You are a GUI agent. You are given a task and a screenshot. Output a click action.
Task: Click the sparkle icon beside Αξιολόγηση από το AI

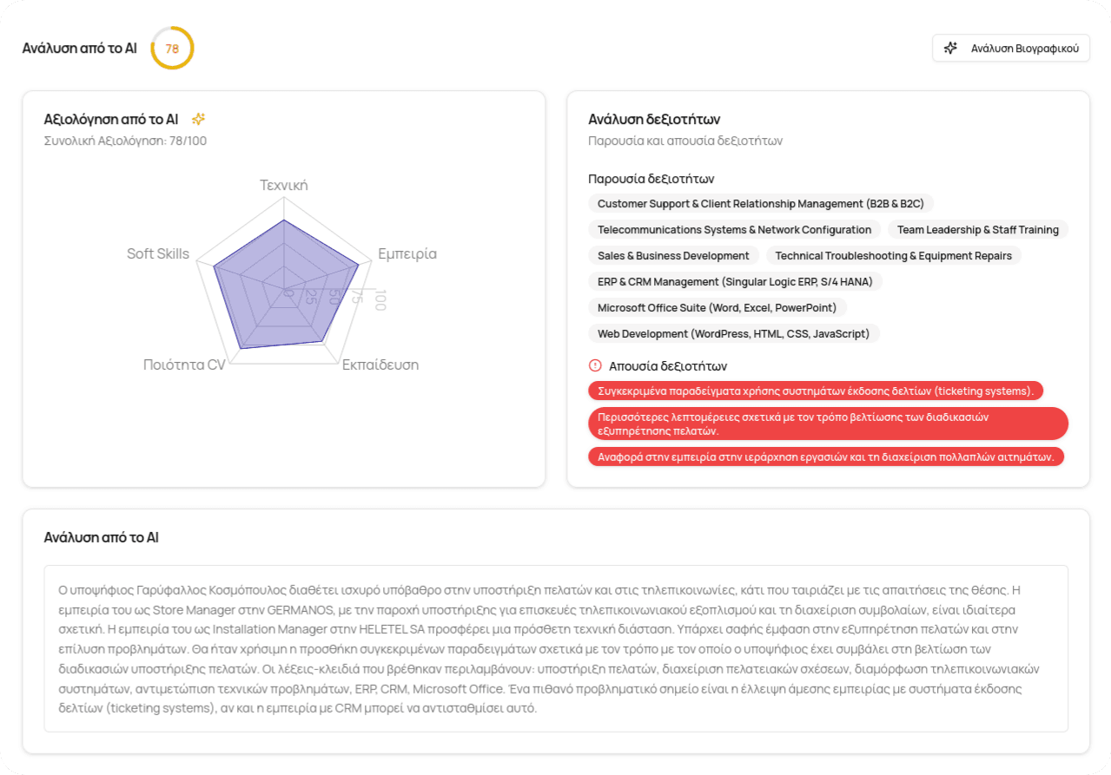(198, 119)
